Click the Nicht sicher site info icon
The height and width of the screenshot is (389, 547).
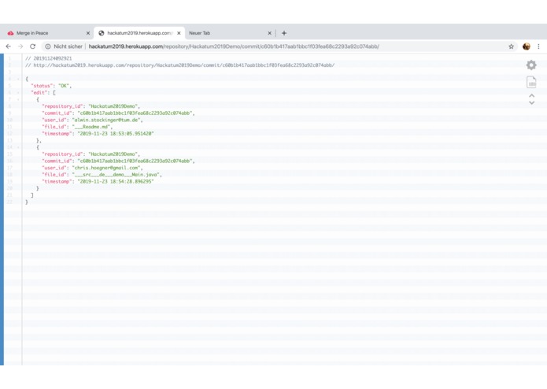[x=48, y=46]
